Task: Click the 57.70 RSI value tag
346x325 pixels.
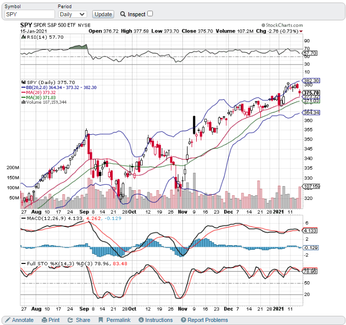Action: 310,53
